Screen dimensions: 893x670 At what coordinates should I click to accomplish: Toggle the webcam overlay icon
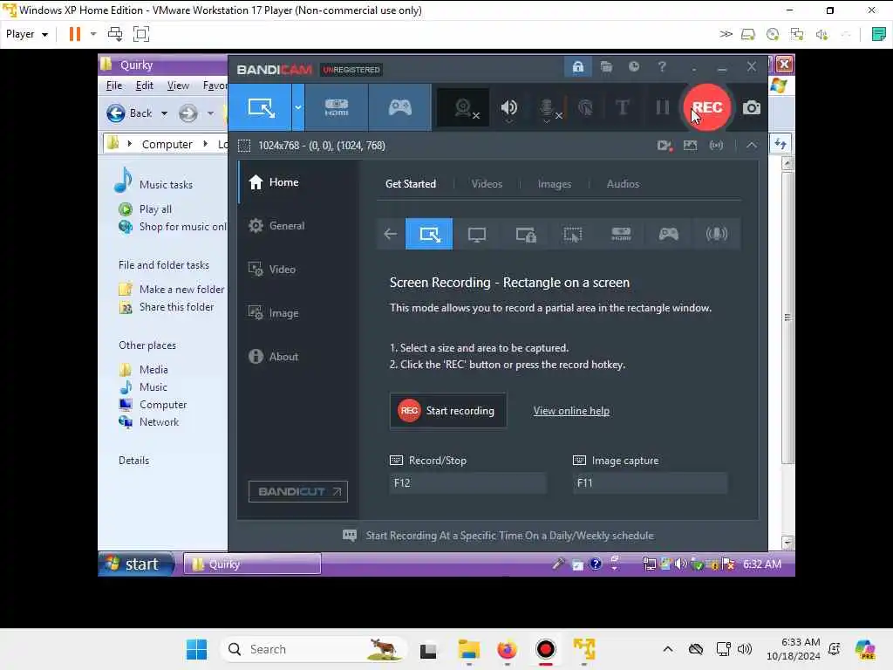[464, 107]
